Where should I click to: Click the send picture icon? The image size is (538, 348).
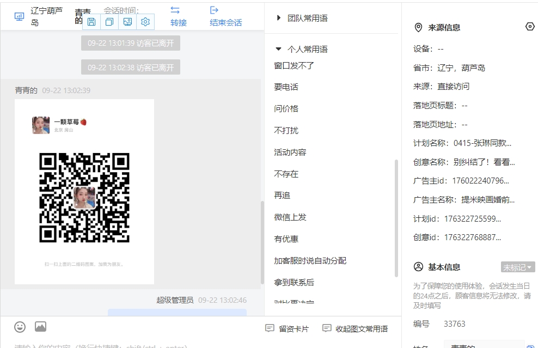pos(40,327)
